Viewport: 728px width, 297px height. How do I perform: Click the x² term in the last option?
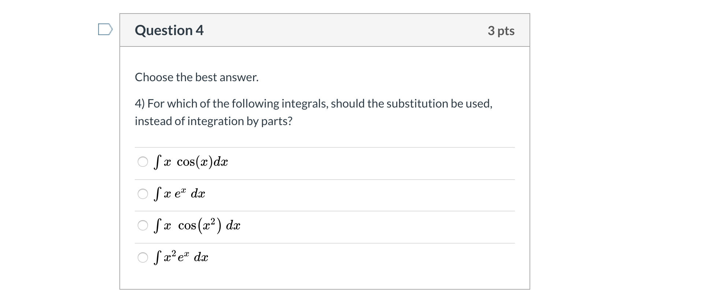pyautogui.click(x=170, y=256)
